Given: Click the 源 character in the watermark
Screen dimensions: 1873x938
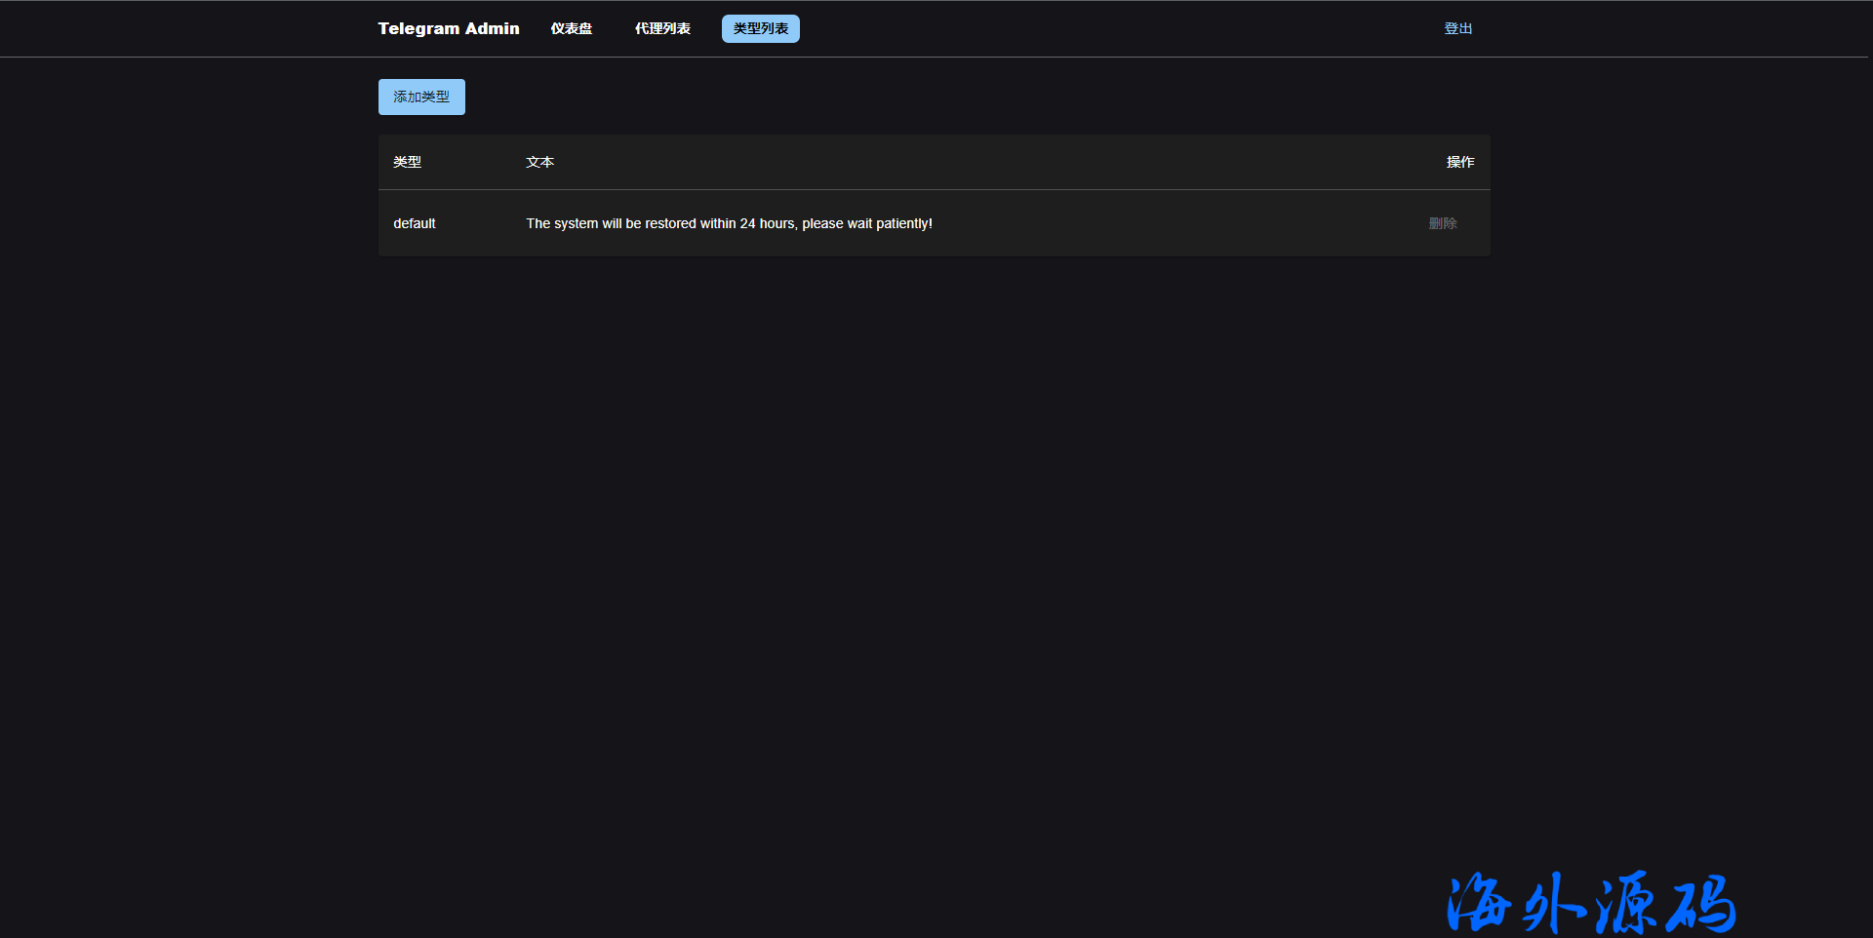Looking at the screenshot, I should [1626, 903].
